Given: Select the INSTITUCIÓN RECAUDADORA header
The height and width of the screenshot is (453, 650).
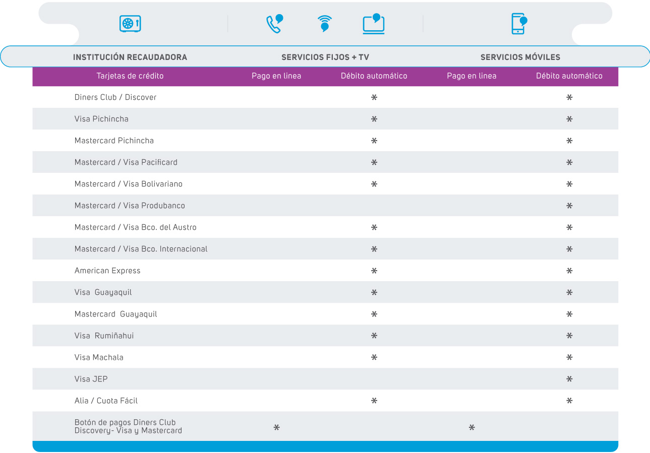Looking at the screenshot, I should pyautogui.click(x=130, y=57).
